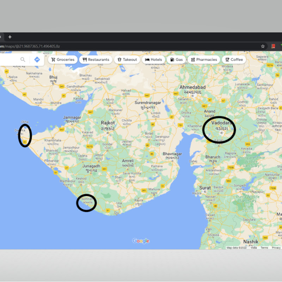Click the Google logo on the map
The image size is (282, 282).
[x=141, y=241]
